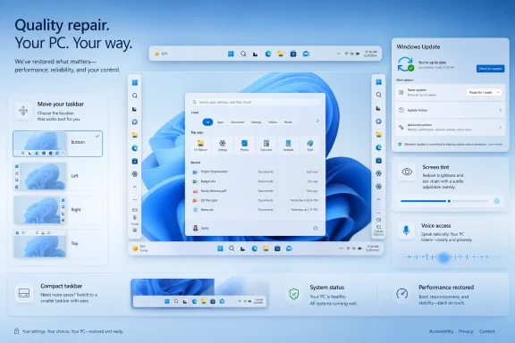Open Mail app on the bottom taskbar
The height and width of the screenshot is (343, 515).
tap(289, 248)
